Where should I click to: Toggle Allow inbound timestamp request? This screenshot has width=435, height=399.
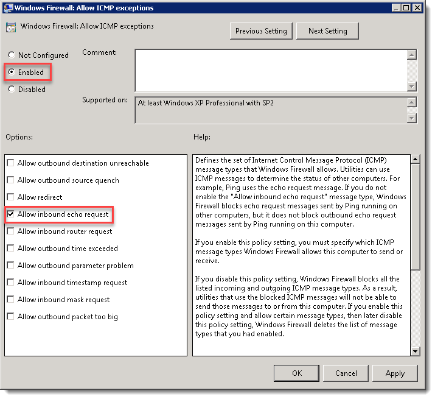[10, 283]
